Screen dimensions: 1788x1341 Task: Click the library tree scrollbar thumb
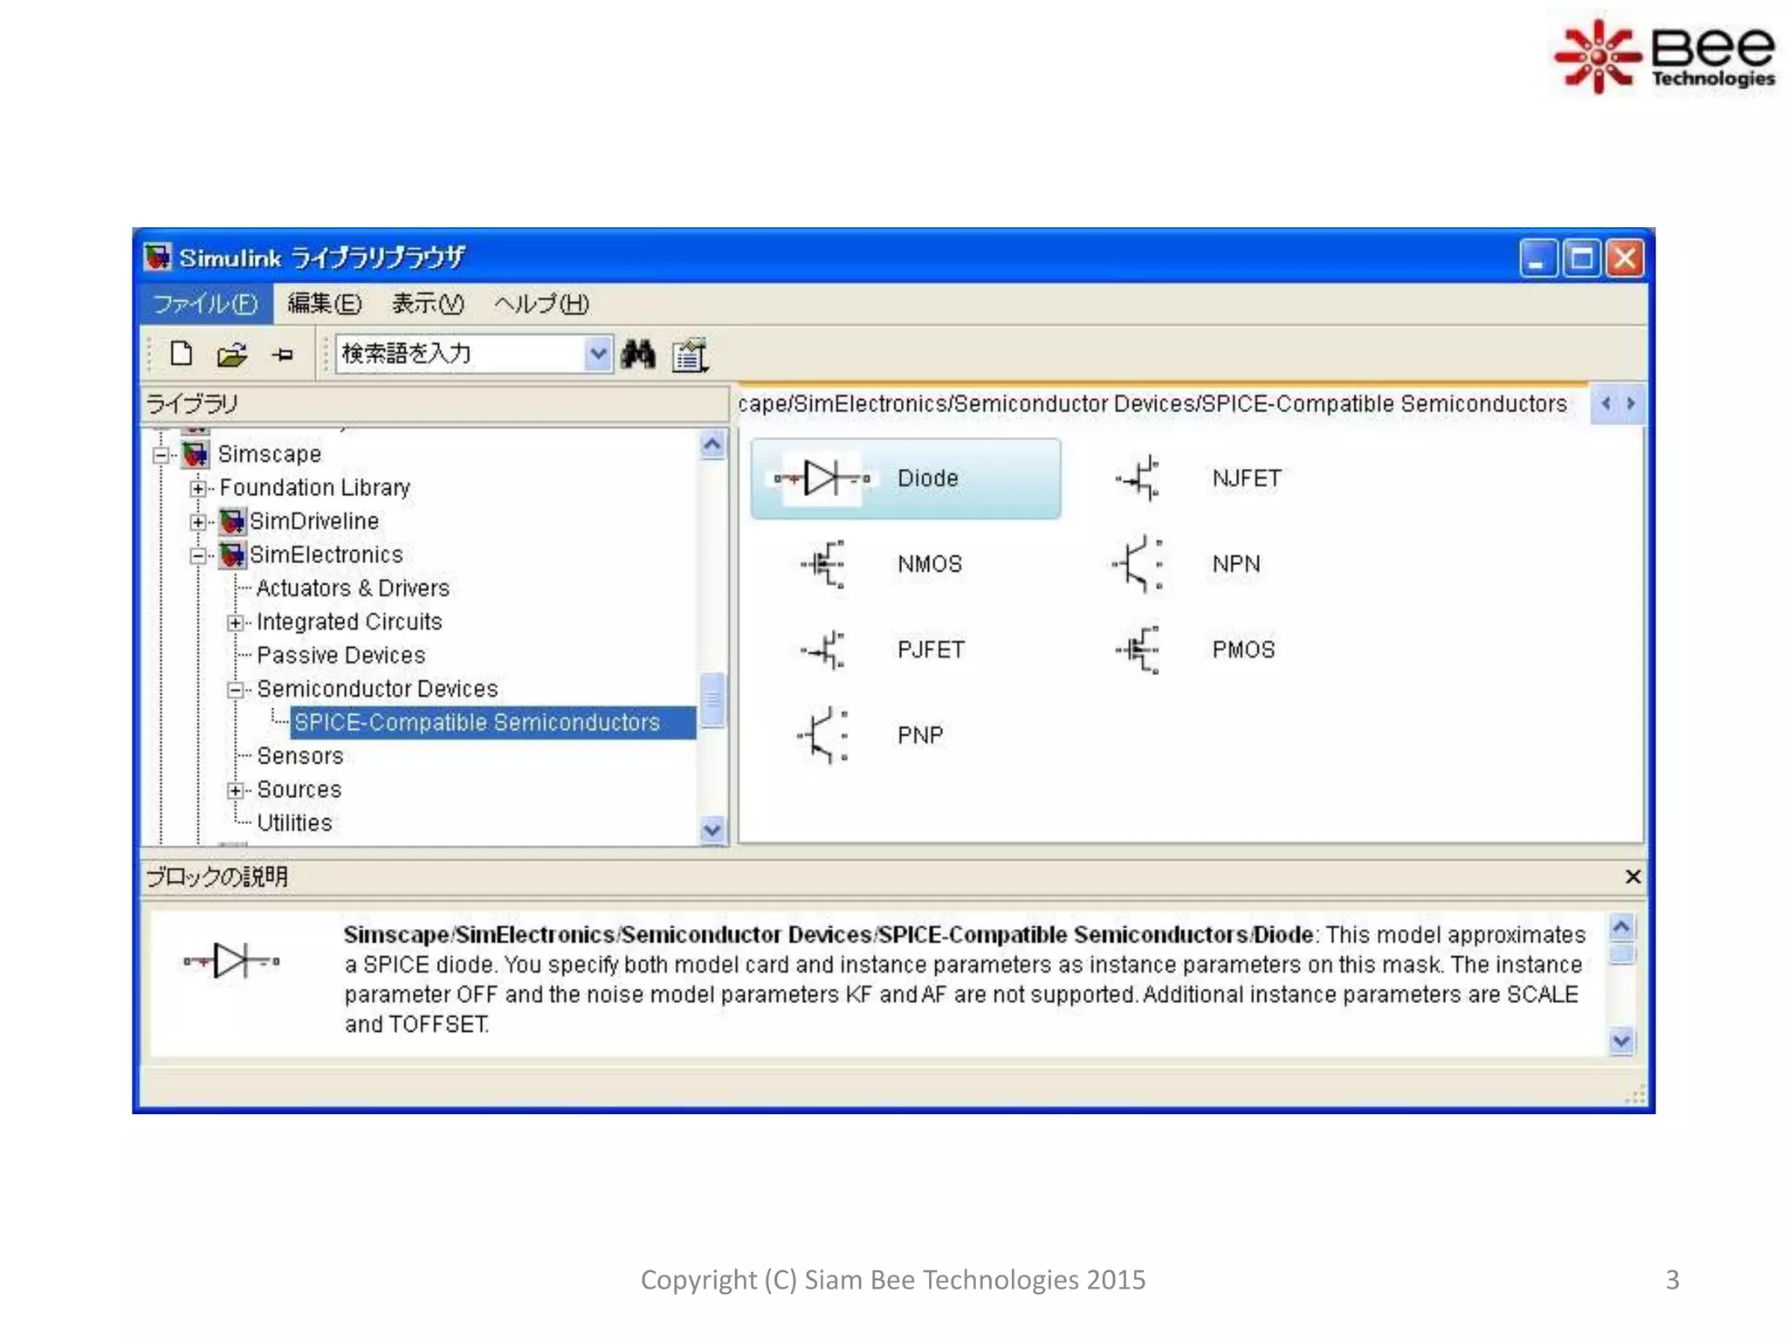[712, 699]
